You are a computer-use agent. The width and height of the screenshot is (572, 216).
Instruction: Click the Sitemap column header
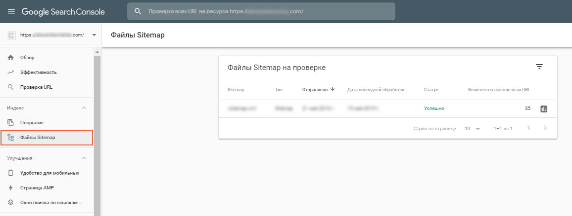pos(236,90)
